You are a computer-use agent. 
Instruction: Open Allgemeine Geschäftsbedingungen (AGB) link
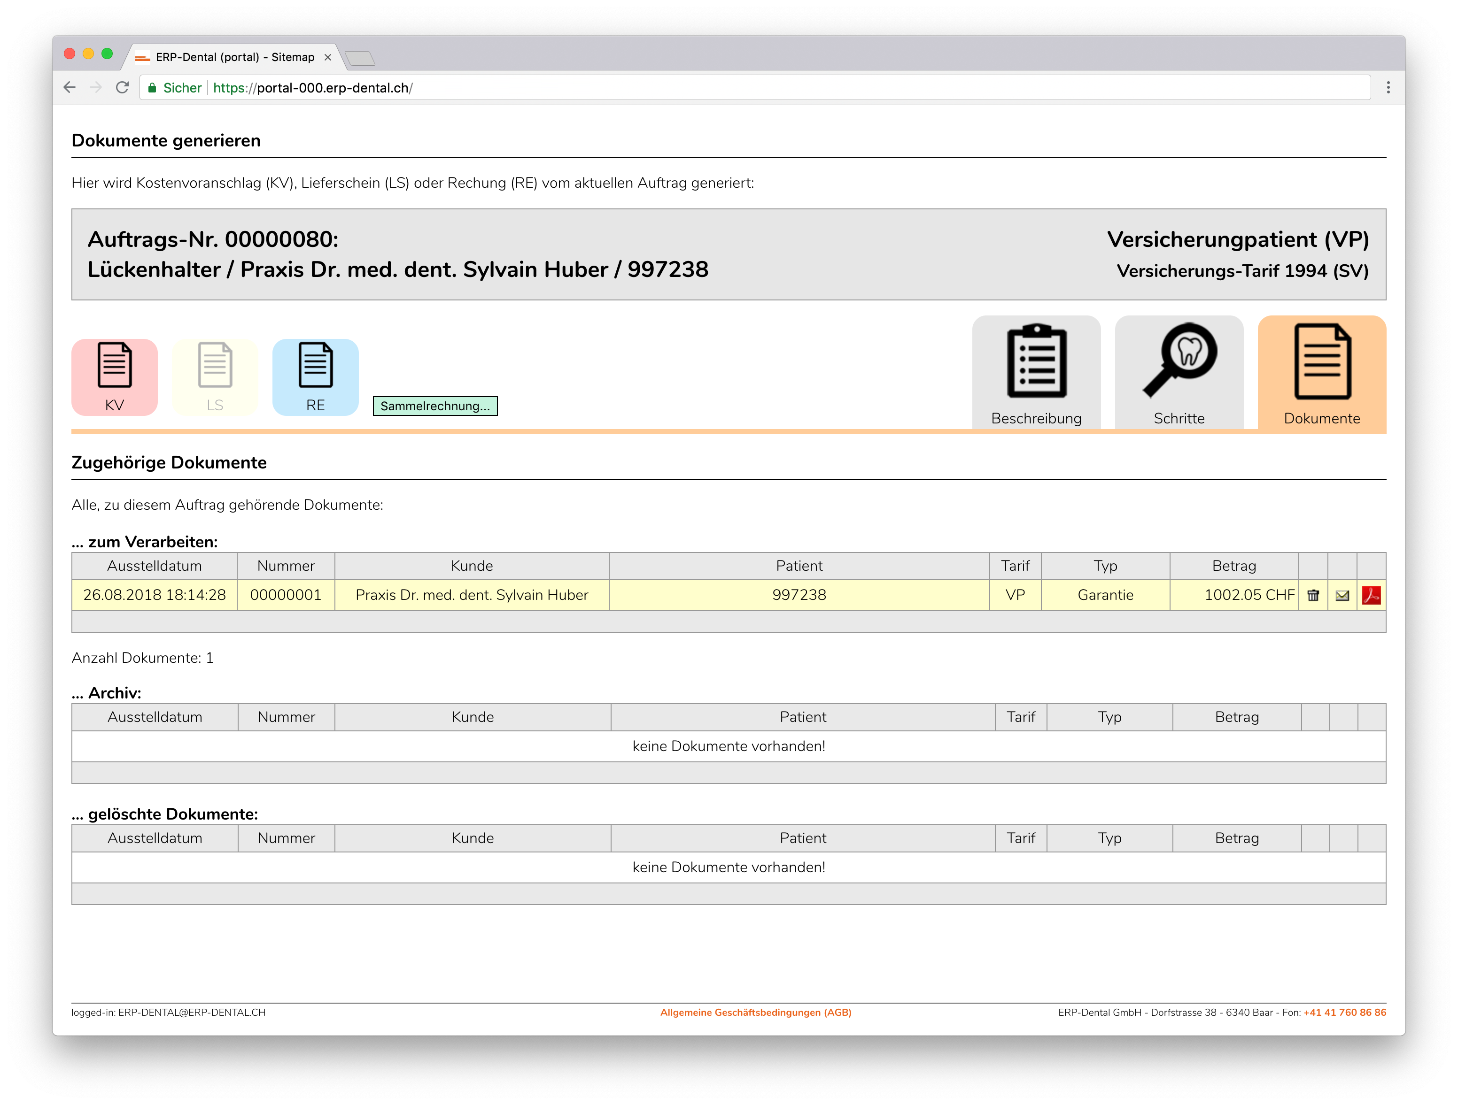(x=756, y=1012)
